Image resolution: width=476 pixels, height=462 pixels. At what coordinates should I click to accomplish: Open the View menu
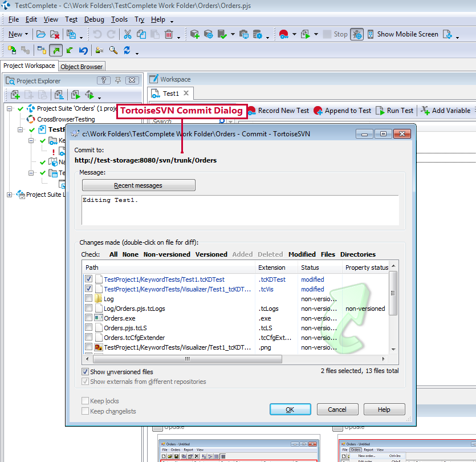click(x=51, y=19)
